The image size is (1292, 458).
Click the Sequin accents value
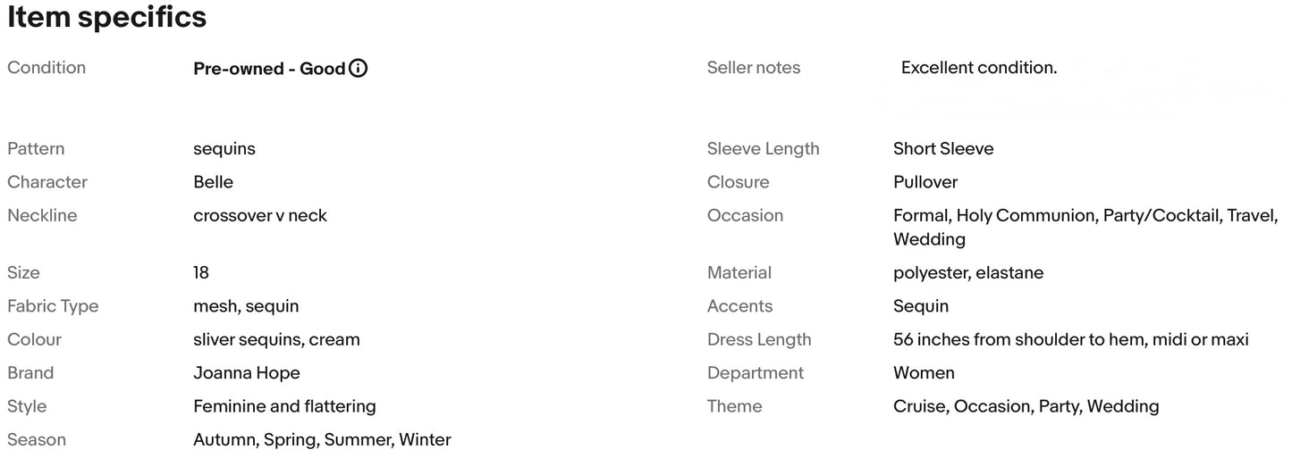click(921, 306)
